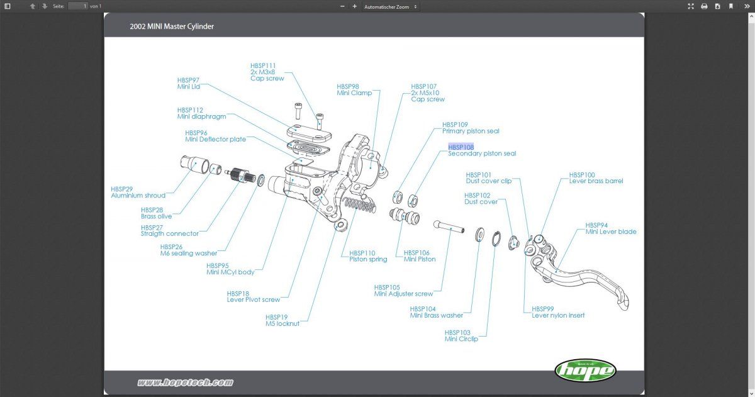This screenshot has width=755, height=397.
Task: Toggle the sidebar panel button
Action: click(8, 6)
